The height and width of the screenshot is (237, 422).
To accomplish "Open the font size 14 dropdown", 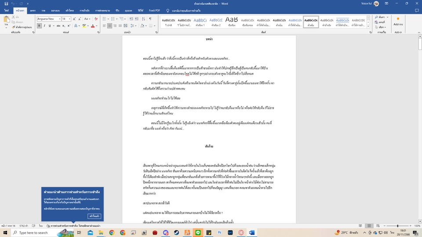I will 69,19.
